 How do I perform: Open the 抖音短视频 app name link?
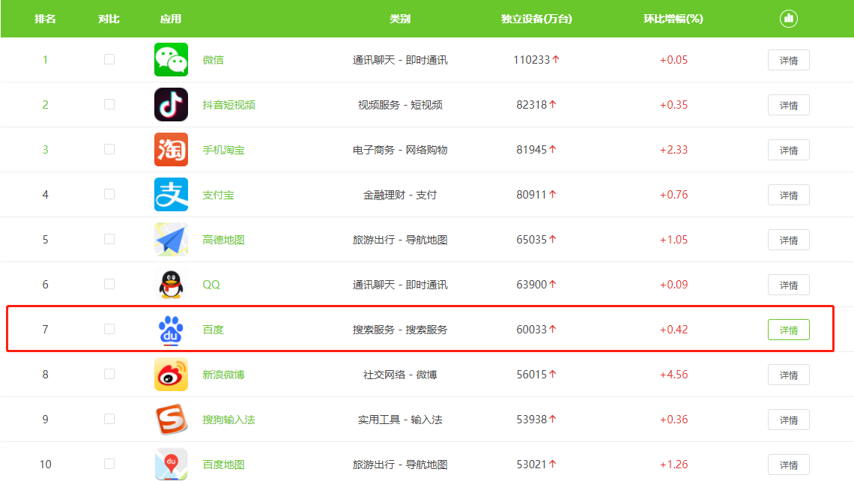[x=228, y=105]
